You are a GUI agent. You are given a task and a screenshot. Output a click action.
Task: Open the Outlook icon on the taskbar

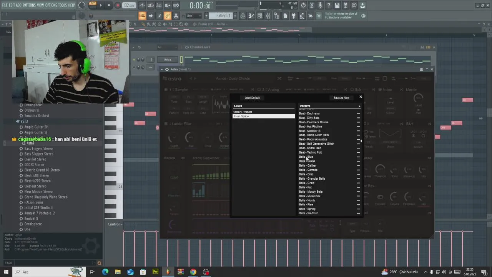(x=130, y=272)
